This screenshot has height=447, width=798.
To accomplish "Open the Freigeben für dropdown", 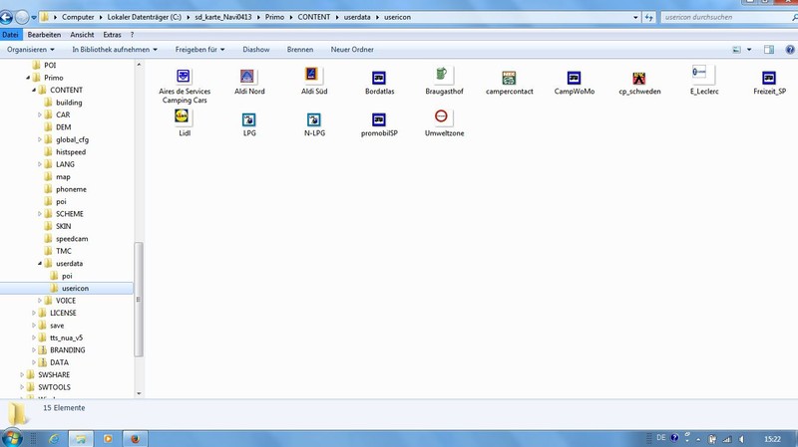I will tap(199, 49).
